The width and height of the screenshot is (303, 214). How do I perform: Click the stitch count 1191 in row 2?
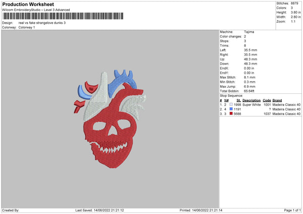click(x=237, y=110)
